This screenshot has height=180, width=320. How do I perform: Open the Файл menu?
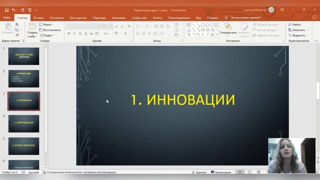(6, 18)
